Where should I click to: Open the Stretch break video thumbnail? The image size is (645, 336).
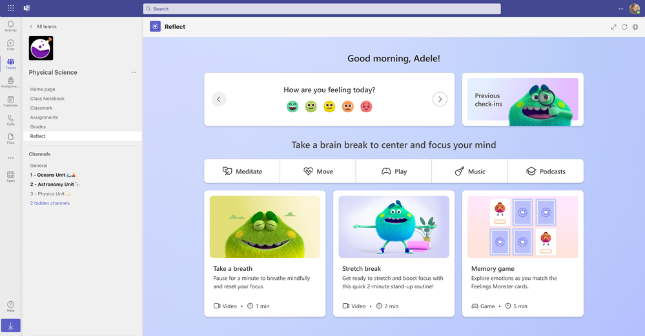pos(394,227)
